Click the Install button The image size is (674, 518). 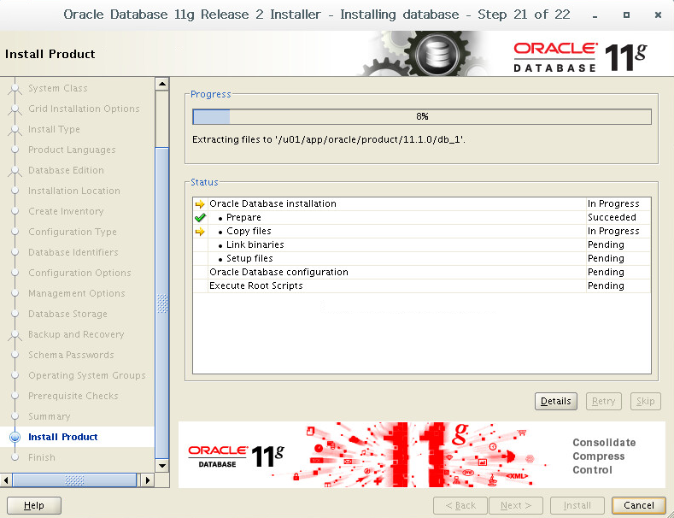coord(577,505)
